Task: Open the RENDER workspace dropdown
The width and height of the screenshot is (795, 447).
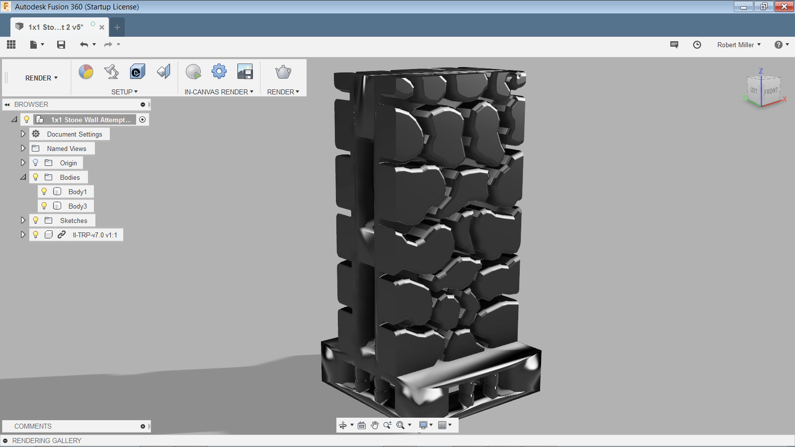Action: pyautogui.click(x=41, y=78)
